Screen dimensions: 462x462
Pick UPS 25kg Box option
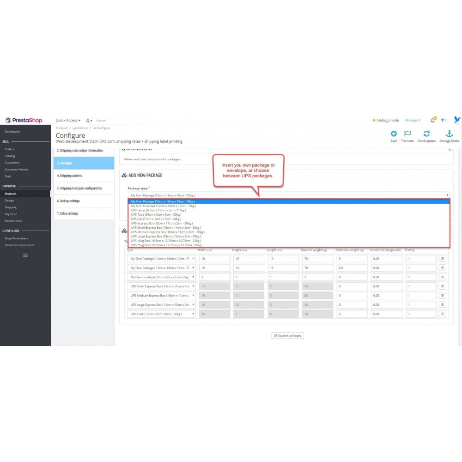[x=289, y=245]
